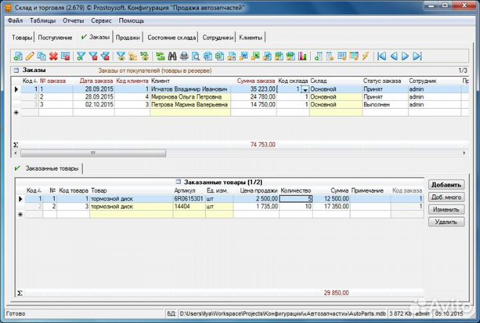Click the printer icon in toolbar
The image size is (480, 323).
[184, 56]
